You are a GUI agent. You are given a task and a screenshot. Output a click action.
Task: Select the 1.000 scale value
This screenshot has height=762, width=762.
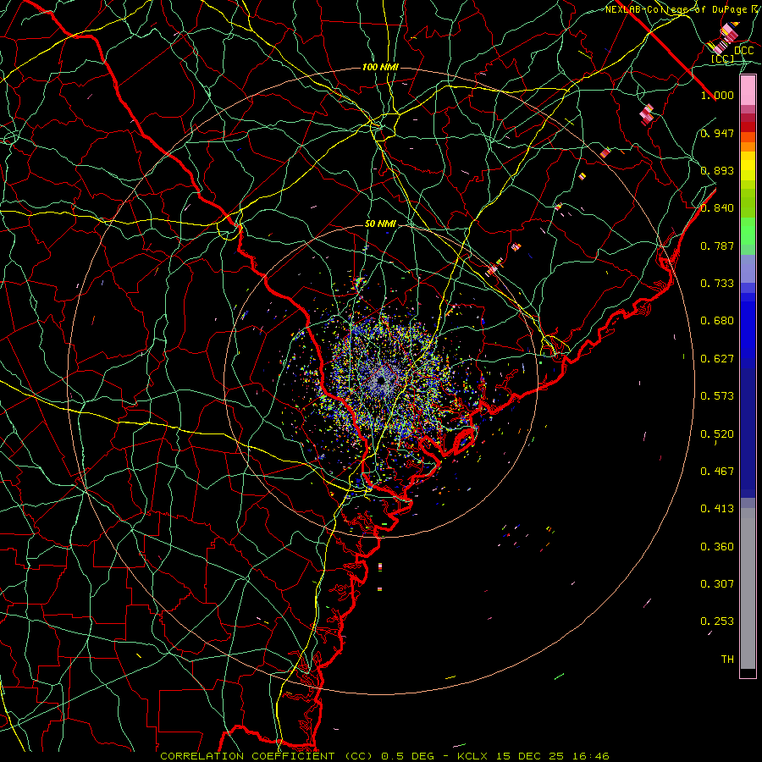coord(717,95)
